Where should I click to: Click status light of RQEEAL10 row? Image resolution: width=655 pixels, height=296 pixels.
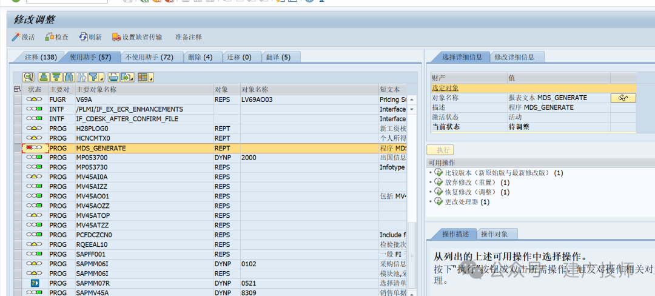click(34, 244)
